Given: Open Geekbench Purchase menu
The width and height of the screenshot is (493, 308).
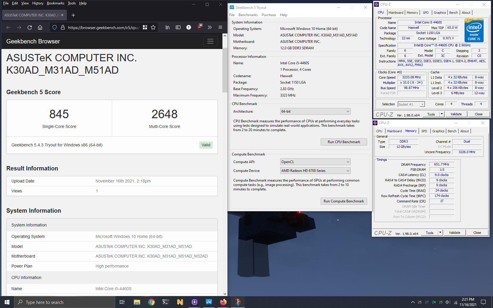Looking at the screenshot, I should click(269, 15).
